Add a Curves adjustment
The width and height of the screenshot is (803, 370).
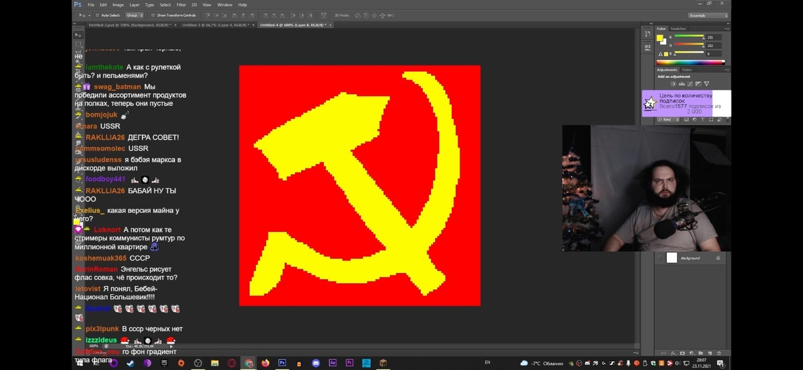click(690, 84)
